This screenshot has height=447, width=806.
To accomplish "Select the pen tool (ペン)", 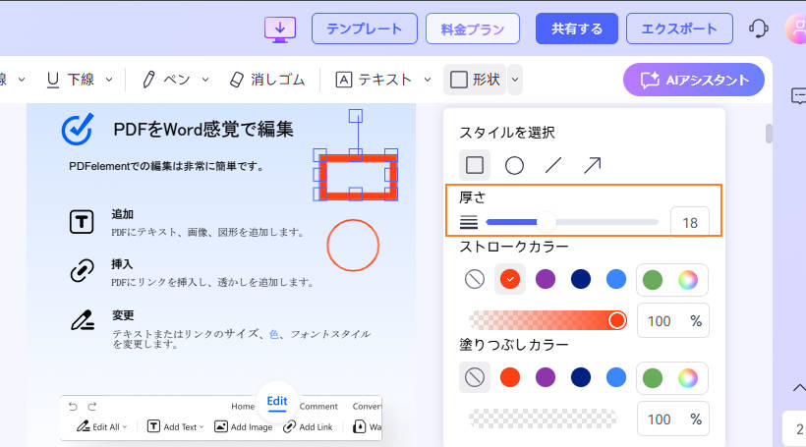I will tap(172, 79).
